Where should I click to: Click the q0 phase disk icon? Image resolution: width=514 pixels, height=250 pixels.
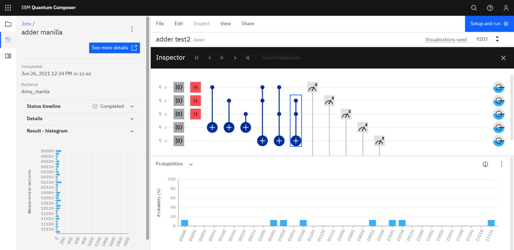click(498, 88)
